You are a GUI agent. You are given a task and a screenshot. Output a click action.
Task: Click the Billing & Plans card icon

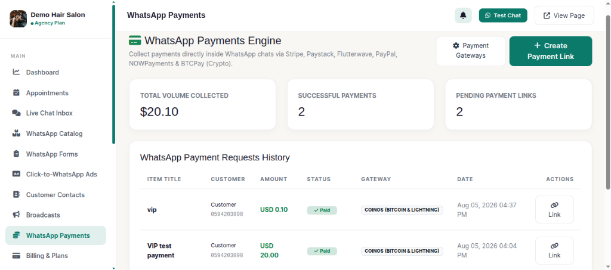16,256
